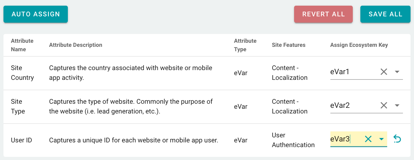Screen dimensions: 414x160
Task: Click the REVERT ALL button
Action: (x=323, y=14)
